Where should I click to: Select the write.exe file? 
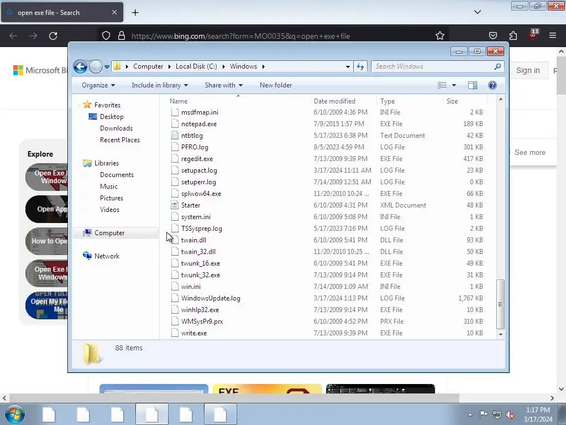pyautogui.click(x=194, y=333)
